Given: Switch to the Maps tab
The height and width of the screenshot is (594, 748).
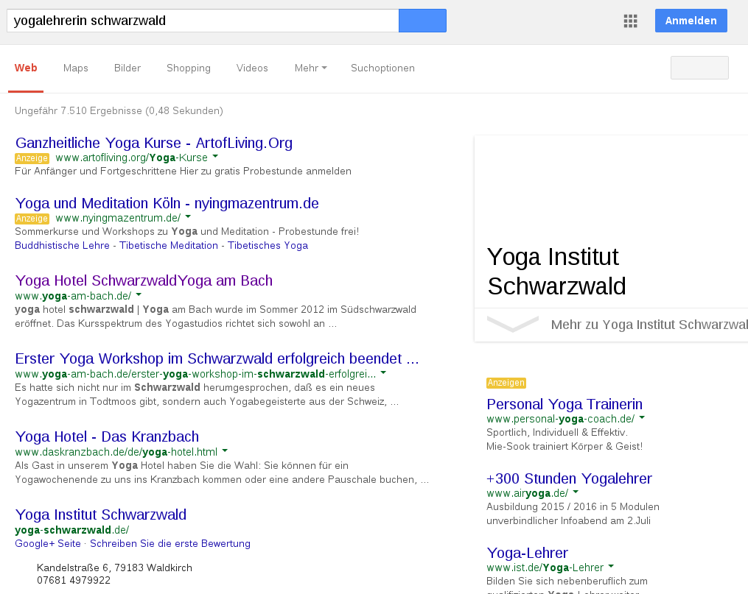Looking at the screenshot, I should 75,68.
